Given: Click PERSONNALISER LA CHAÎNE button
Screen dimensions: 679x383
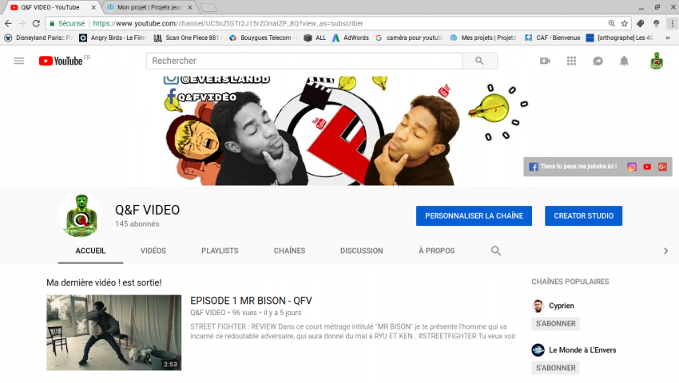Looking at the screenshot, I should (475, 216).
